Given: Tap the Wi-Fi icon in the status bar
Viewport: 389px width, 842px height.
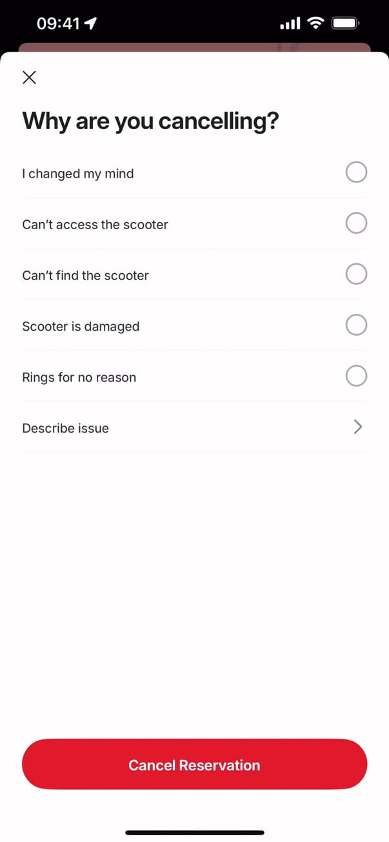Looking at the screenshot, I should coord(315,24).
